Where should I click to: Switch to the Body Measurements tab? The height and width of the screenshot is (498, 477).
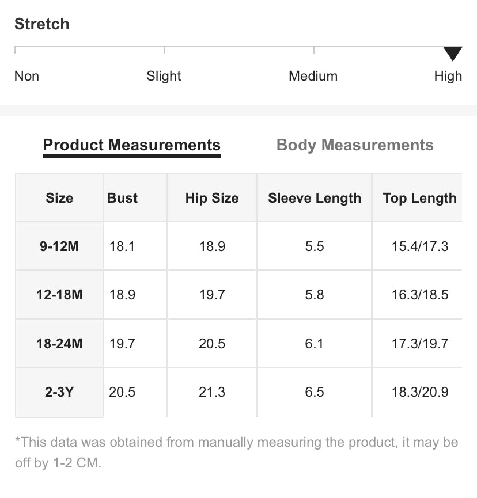coord(355,145)
